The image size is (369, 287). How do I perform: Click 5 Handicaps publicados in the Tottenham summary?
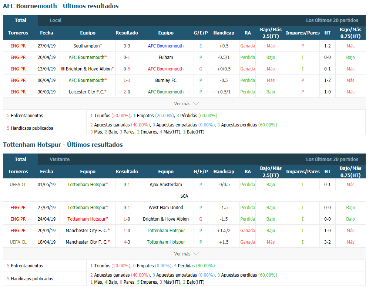[x=30, y=279]
